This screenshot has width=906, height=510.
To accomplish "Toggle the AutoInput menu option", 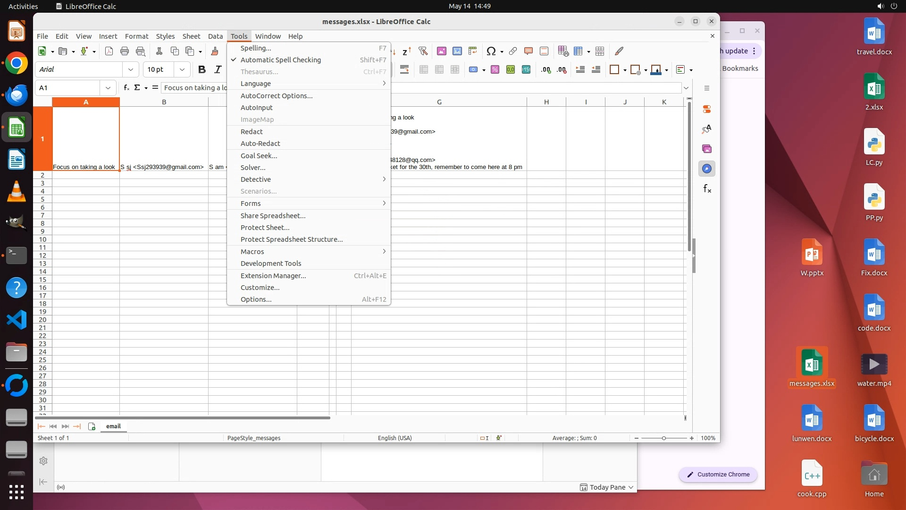I will click(256, 108).
